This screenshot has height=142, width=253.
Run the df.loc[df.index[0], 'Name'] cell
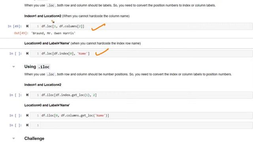point(27,54)
